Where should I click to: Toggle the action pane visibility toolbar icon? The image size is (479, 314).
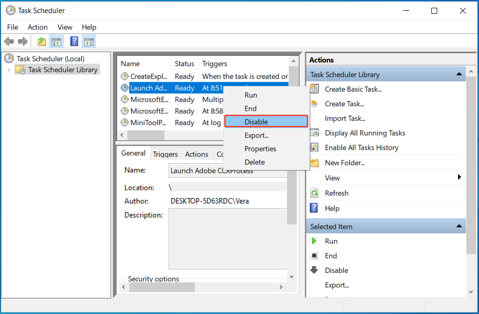point(89,41)
